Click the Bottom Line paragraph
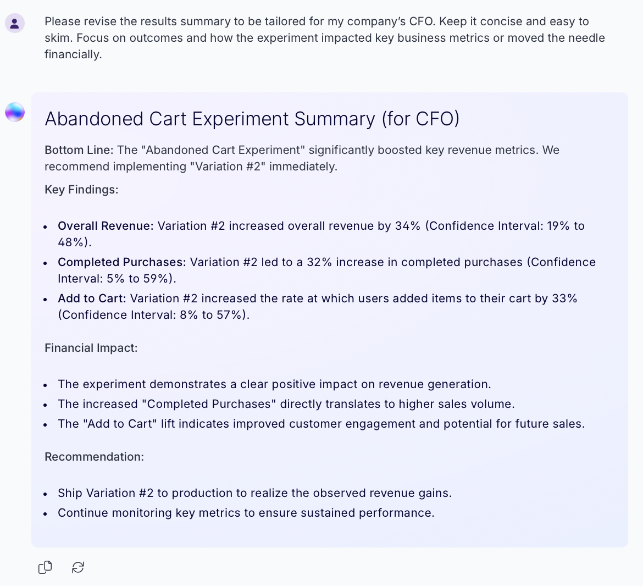 (x=302, y=158)
